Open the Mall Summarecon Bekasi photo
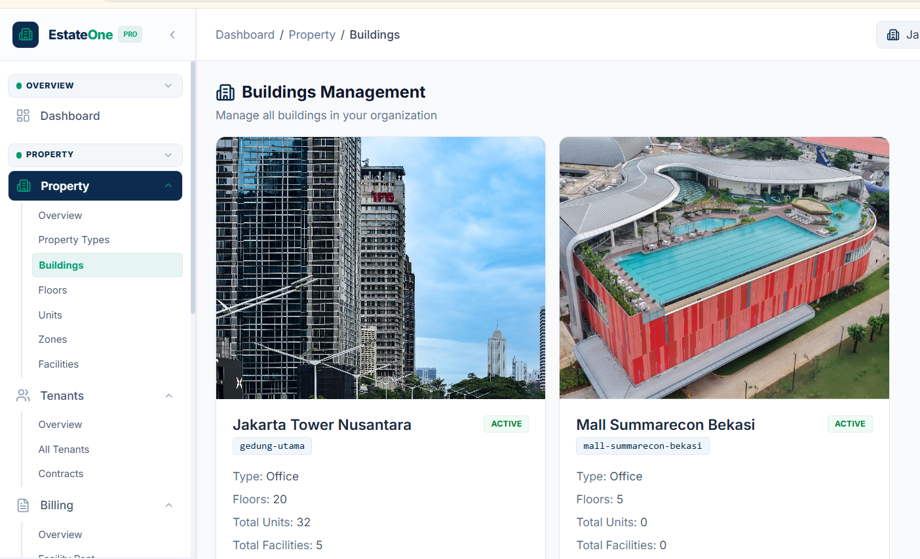920x559 pixels. tap(724, 268)
